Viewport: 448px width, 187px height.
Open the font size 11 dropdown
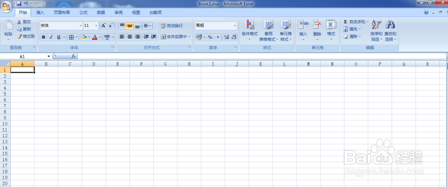96,26
